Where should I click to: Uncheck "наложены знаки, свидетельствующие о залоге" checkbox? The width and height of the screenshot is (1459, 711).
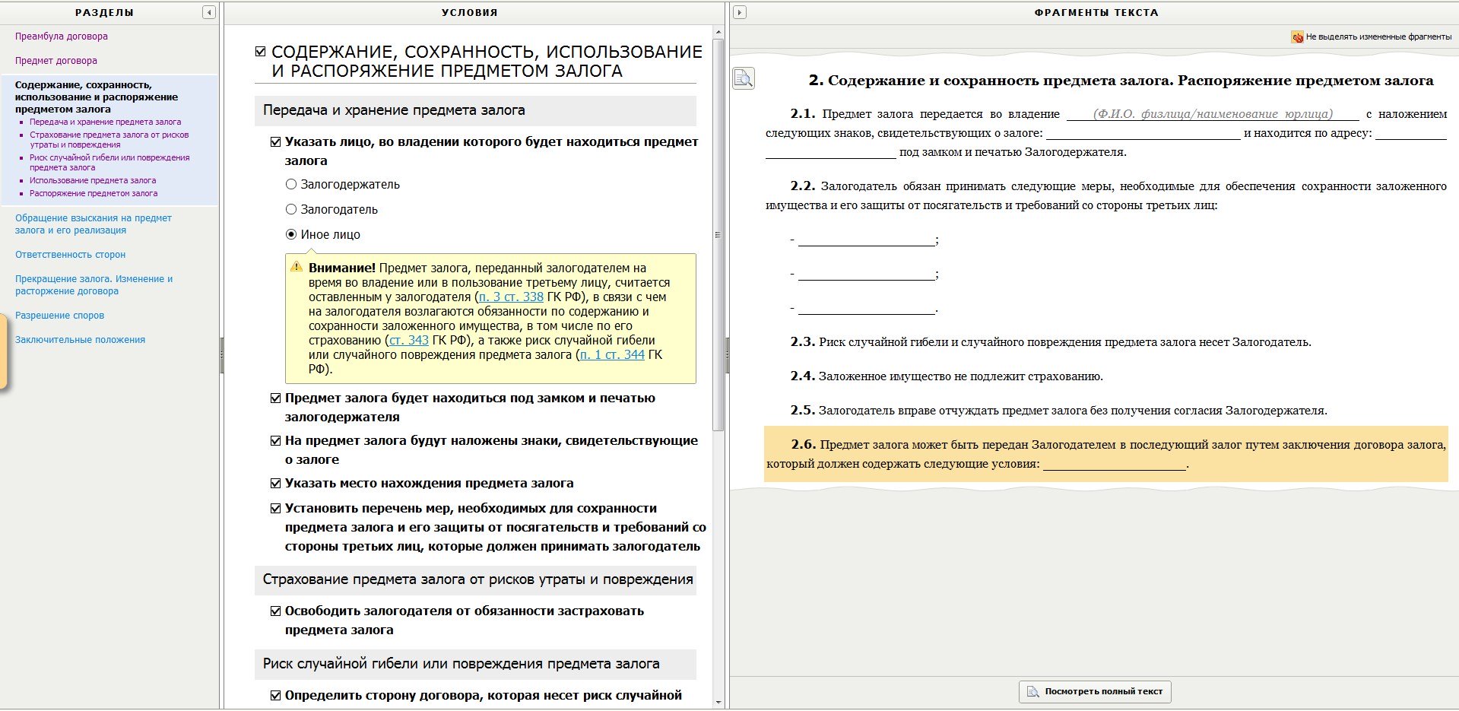click(x=275, y=440)
